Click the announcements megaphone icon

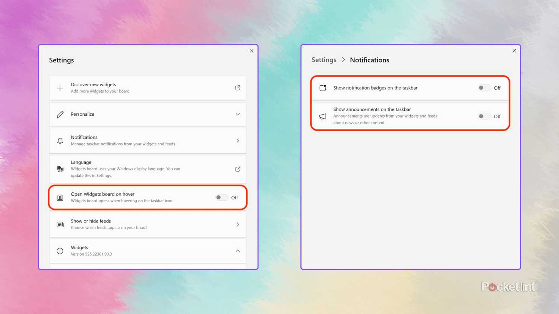pyautogui.click(x=323, y=116)
